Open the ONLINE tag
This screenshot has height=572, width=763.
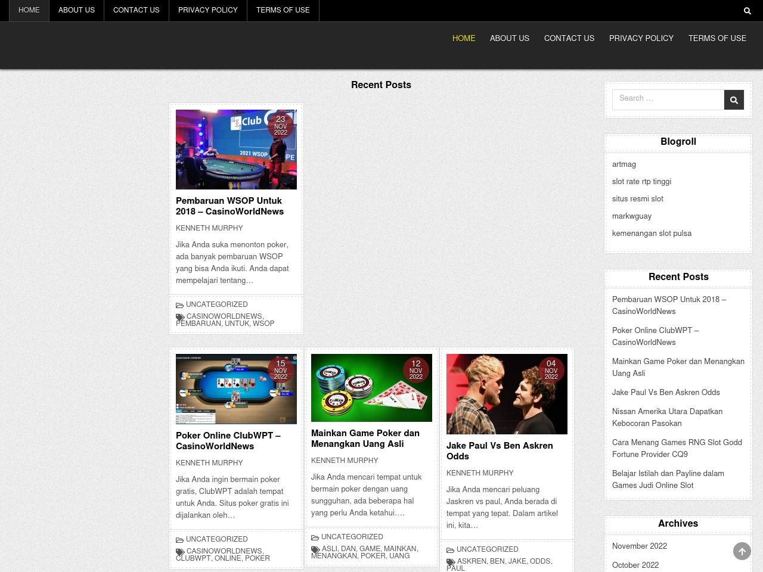click(x=228, y=558)
